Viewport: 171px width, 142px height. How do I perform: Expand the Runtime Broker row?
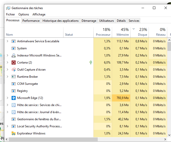coord(7,77)
